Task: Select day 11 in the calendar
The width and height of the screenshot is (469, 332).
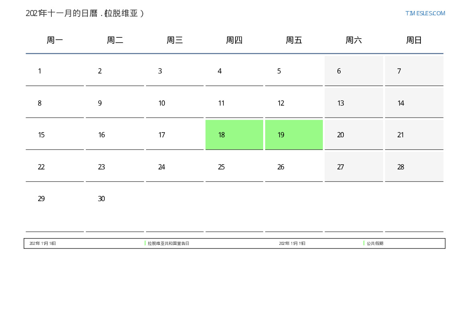Action: tap(234, 103)
